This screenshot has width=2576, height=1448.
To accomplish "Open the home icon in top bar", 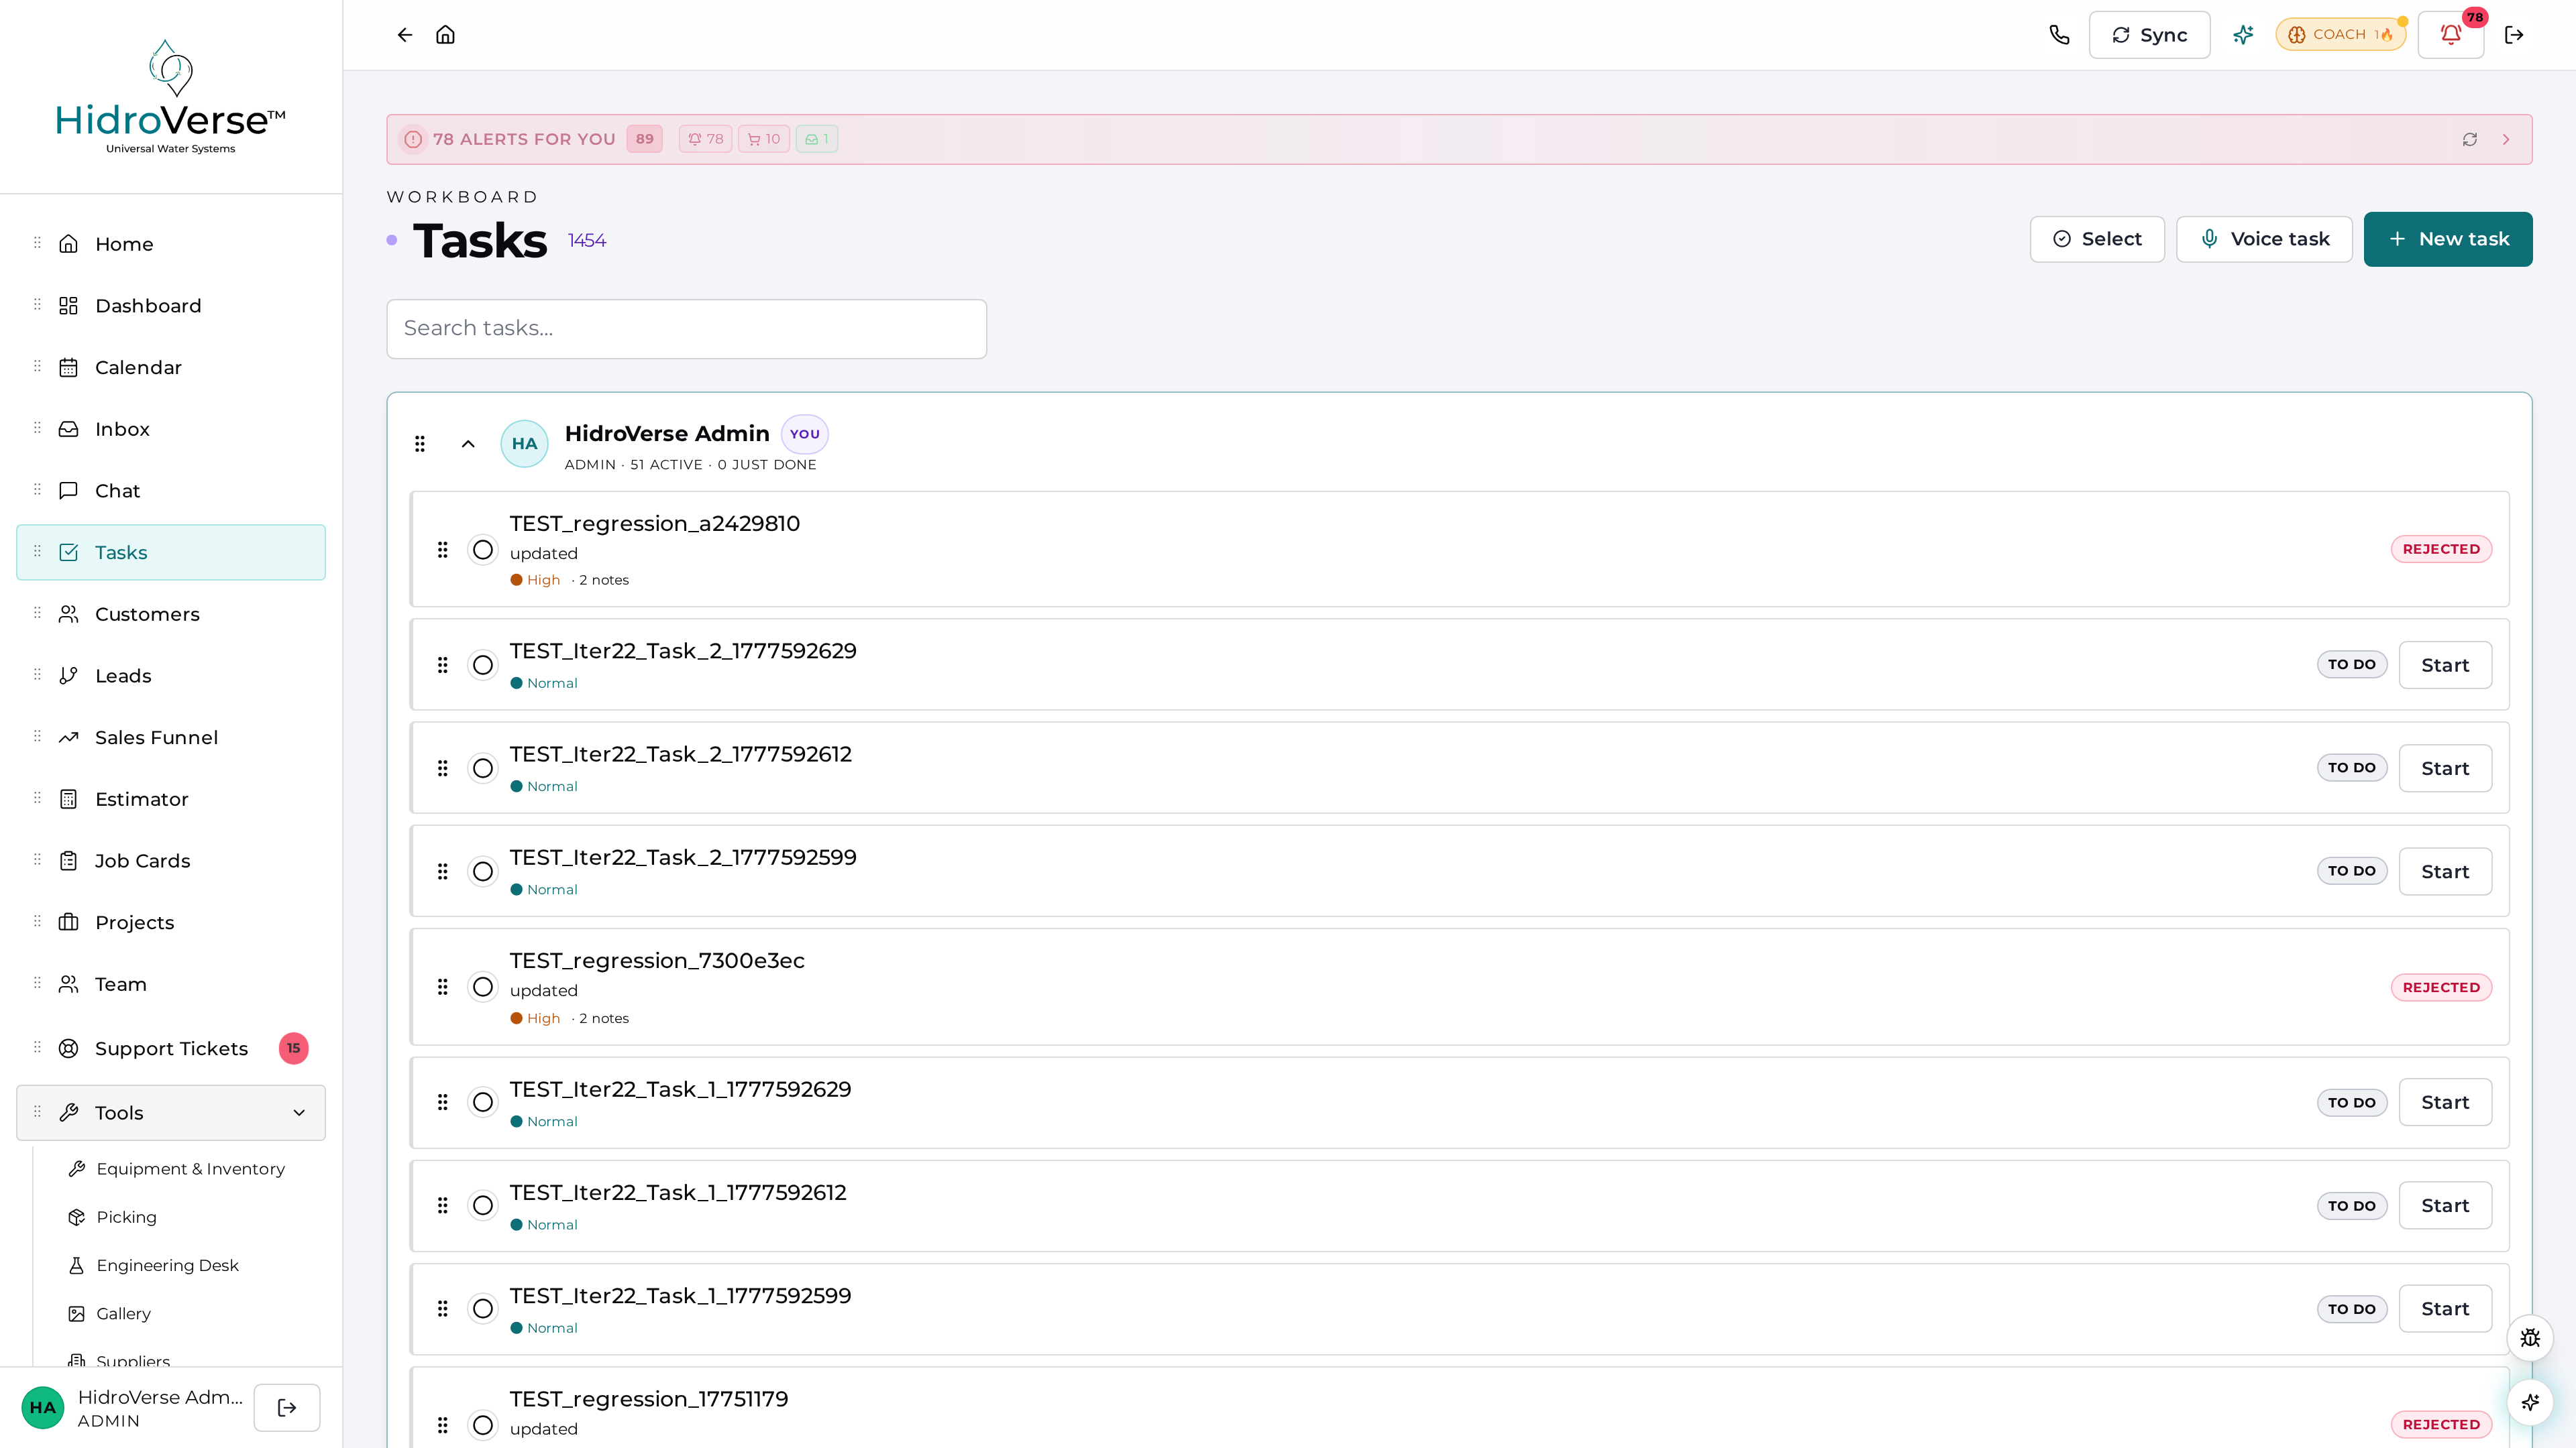I will 446,35.
